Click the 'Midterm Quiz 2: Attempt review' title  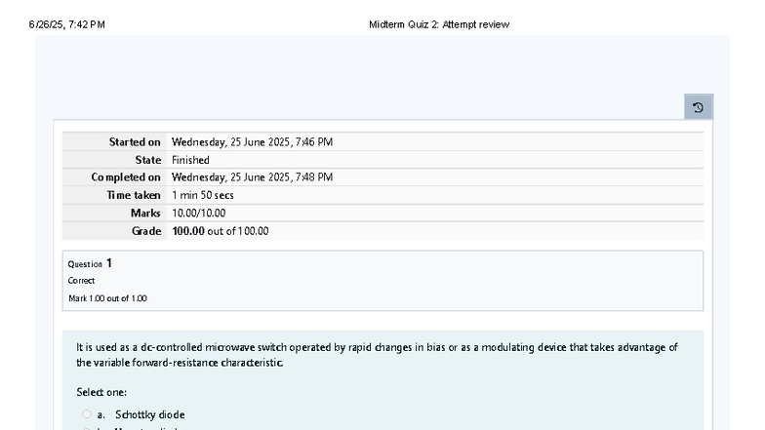[439, 24]
